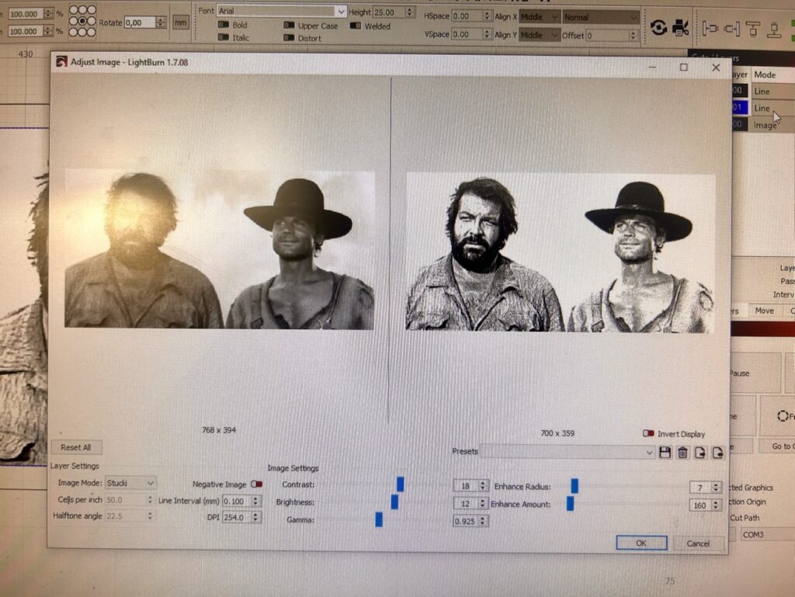Click the first page-arrow icon beside the trash

point(700,452)
